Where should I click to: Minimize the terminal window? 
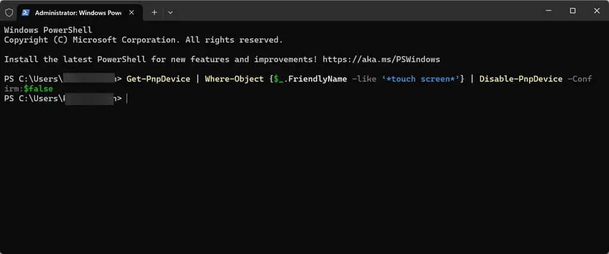[x=548, y=11]
